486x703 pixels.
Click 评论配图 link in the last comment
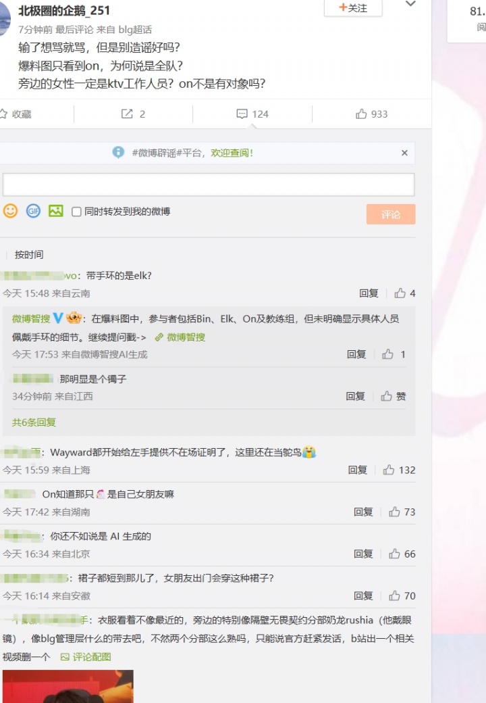pos(86,656)
